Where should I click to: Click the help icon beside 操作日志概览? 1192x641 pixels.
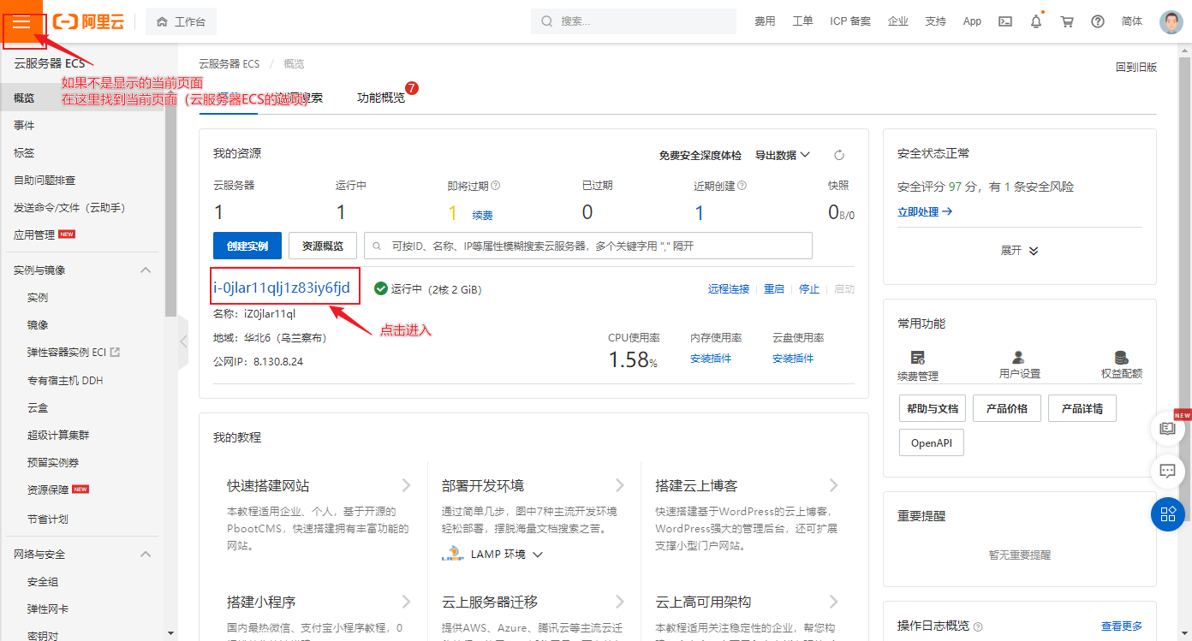point(978,626)
